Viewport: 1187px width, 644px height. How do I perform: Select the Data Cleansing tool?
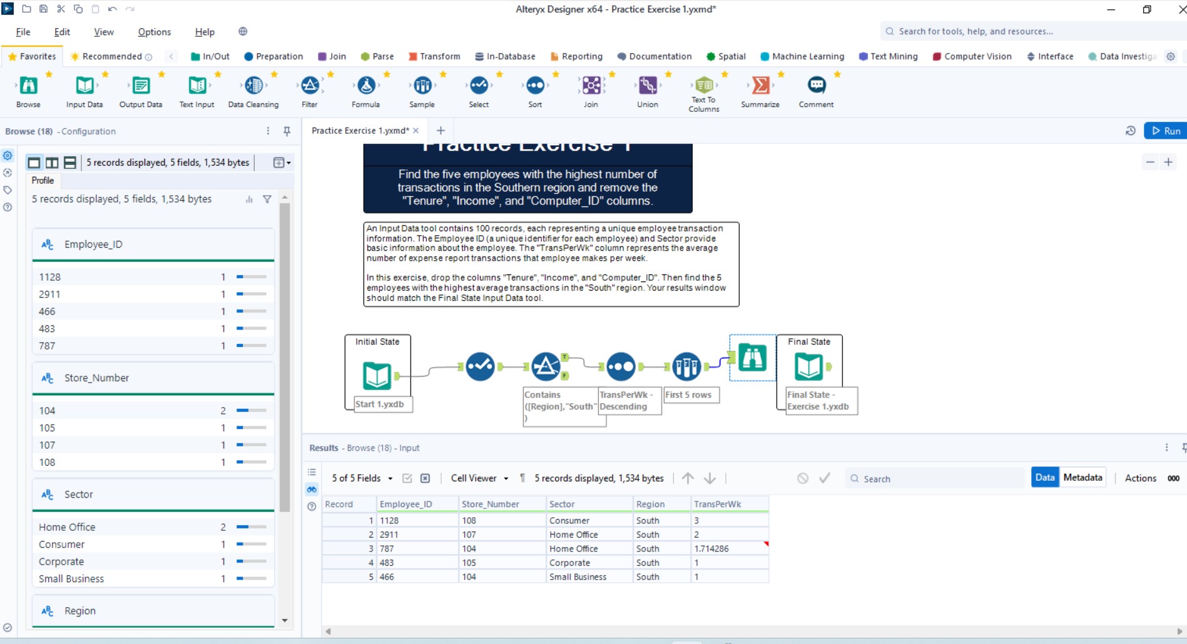pyautogui.click(x=253, y=88)
